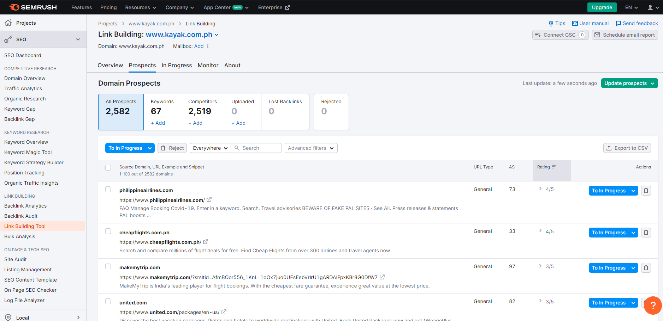Click Projects breadcrumb link
This screenshot has height=321, width=663.
click(x=107, y=24)
